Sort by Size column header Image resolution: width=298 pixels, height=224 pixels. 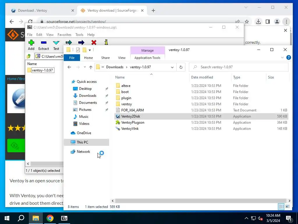click(271, 77)
